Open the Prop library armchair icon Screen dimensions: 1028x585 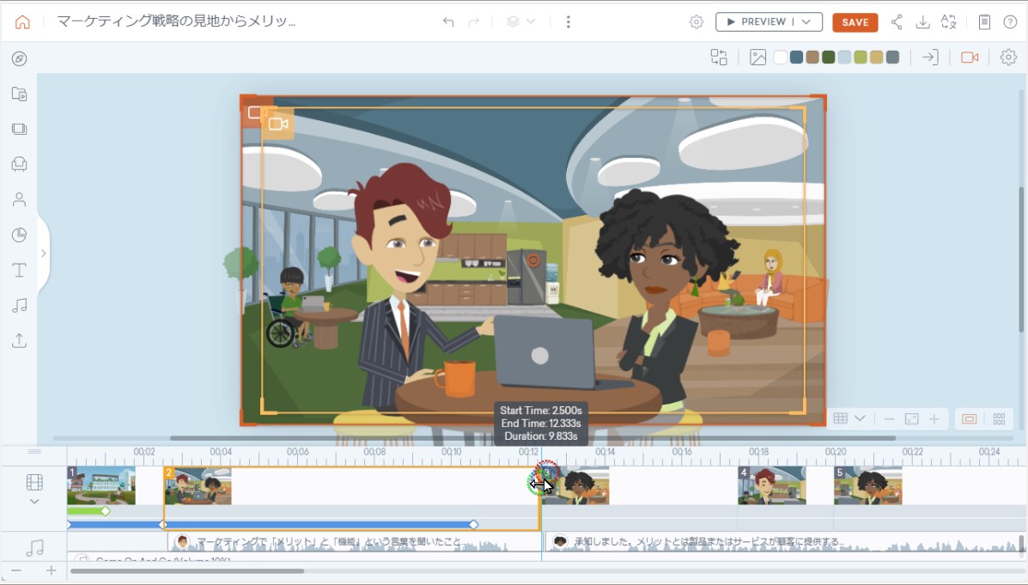pos(19,164)
